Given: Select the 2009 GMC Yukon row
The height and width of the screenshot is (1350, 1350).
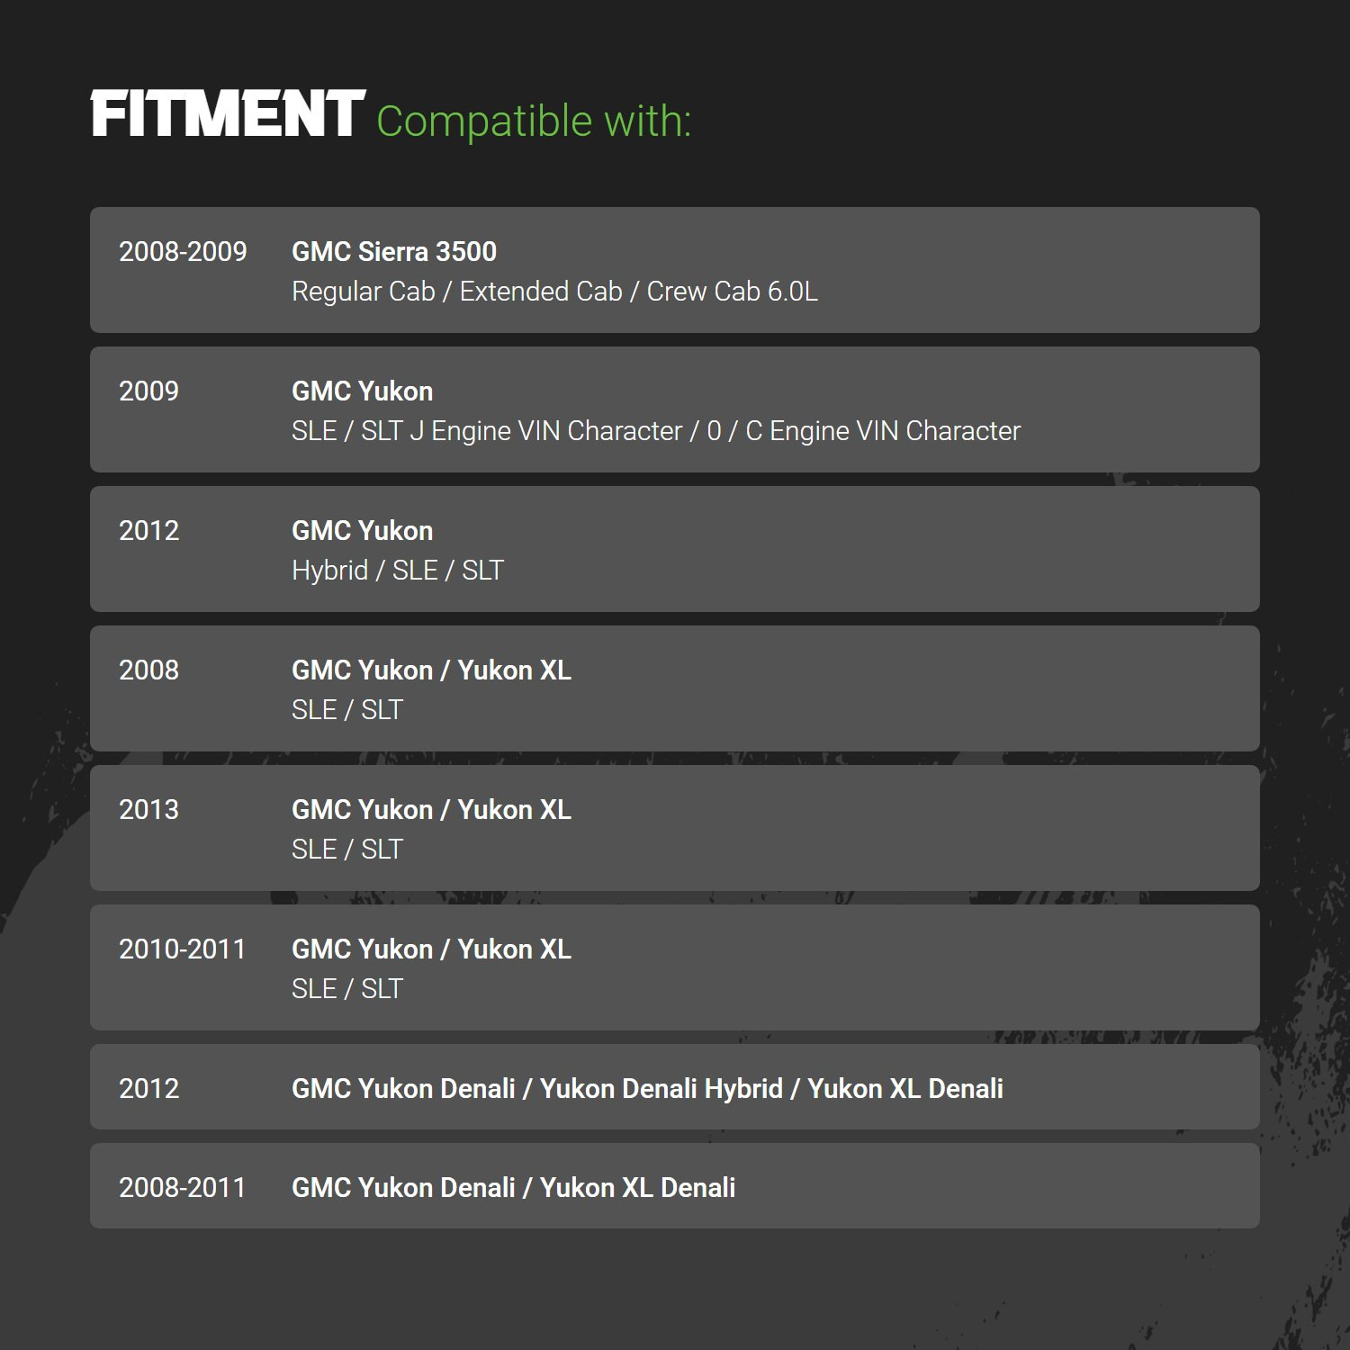Looking at the screenshot, I should click(x=675, y=409).
